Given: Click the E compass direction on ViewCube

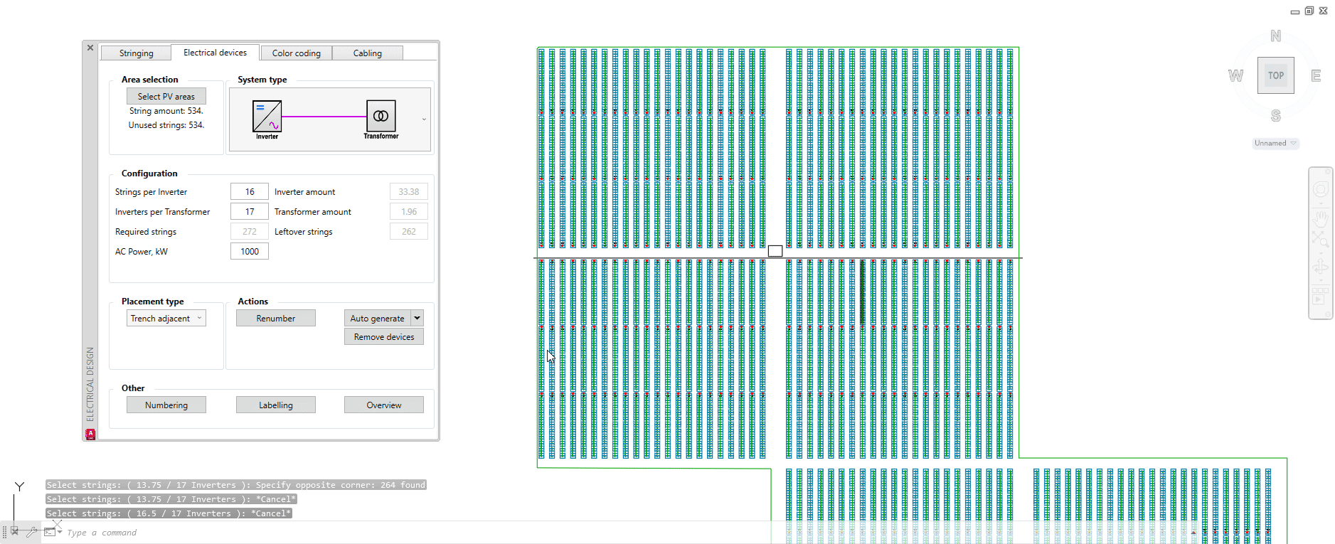Looking at the screenshot, I should (x=1315, y=76).
